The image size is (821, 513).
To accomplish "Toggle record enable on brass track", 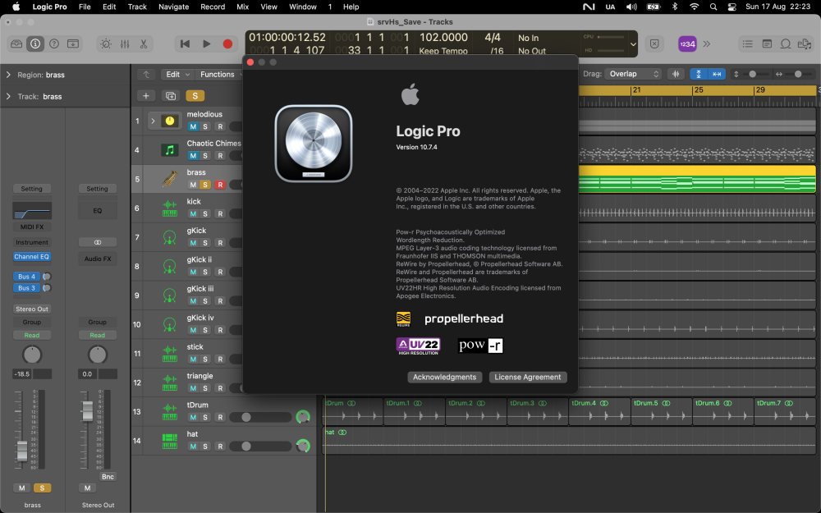I will coord(220,185).
